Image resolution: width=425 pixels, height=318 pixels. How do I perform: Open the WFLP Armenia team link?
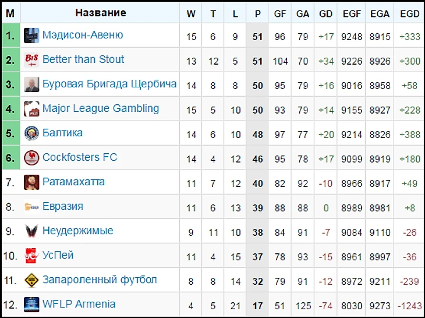click(x=79, y=304)
